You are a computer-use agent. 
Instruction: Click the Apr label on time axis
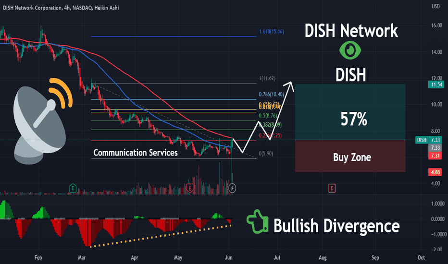click(134, 257)
